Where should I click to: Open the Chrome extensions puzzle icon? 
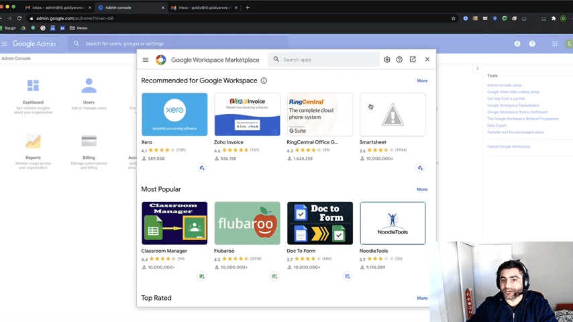pos(554,18)
